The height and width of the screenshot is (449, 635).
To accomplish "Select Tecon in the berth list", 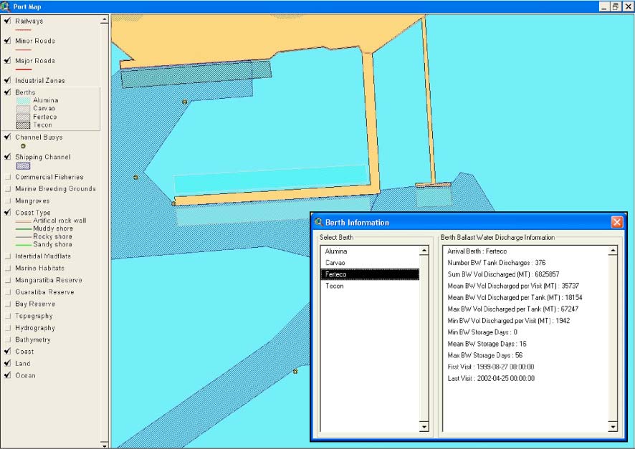I will 335,286.
